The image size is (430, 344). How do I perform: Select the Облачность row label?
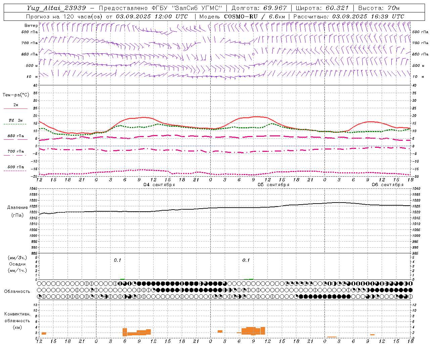[17, 292]
